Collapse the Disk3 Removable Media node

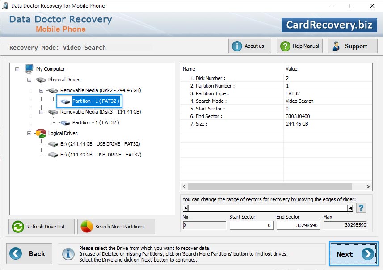(x=41, y=112)
